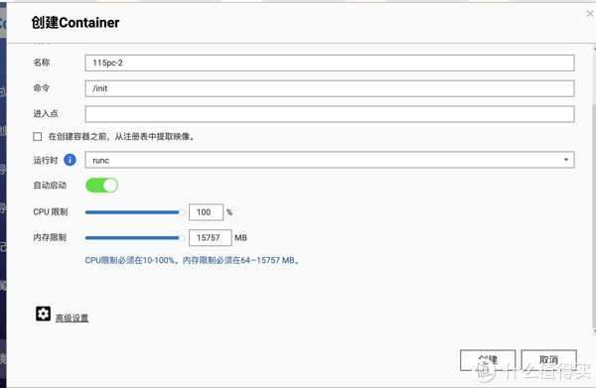Toggle the auto start switch off
This screenshot has height=388, width=596.
pyautogui.click(x=102, y=186)
